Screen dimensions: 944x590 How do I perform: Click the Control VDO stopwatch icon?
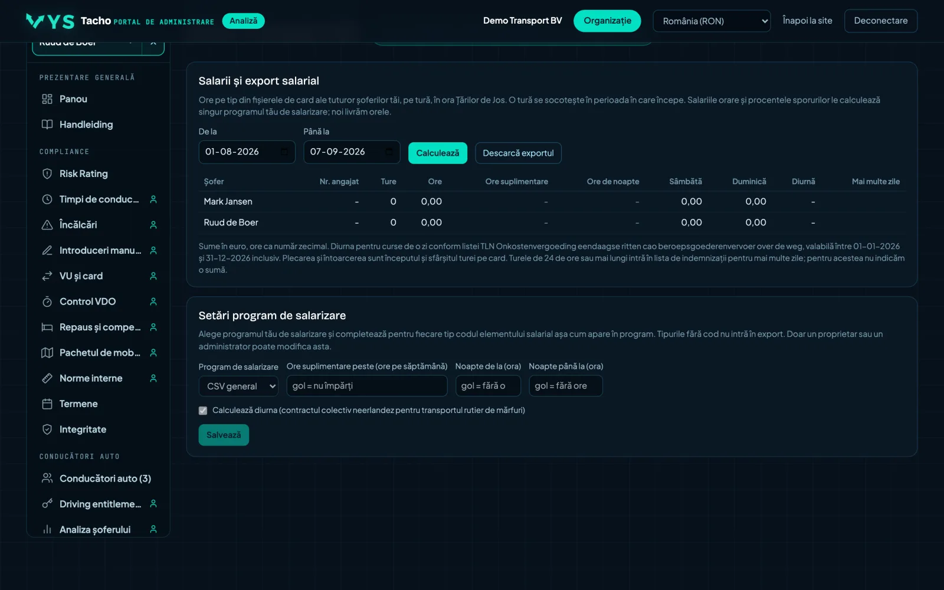click(47, 301)
